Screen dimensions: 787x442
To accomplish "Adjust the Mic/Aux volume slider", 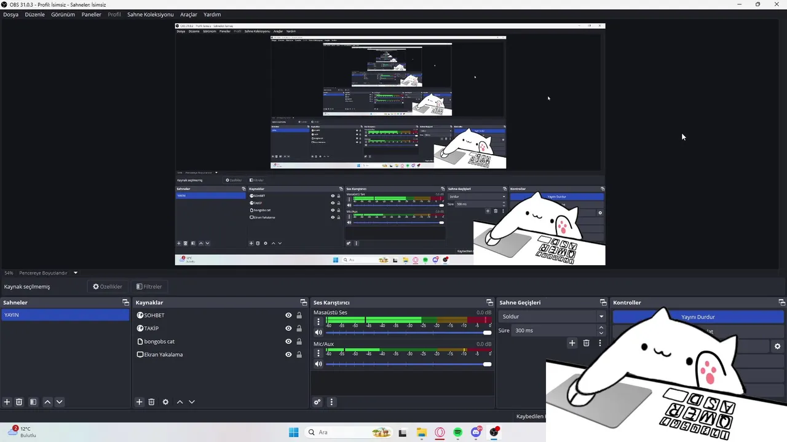I will [x=409, y=364].
